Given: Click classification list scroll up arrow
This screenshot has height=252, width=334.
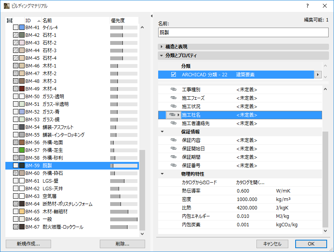Looking at the screenshot, I should 325,66.
